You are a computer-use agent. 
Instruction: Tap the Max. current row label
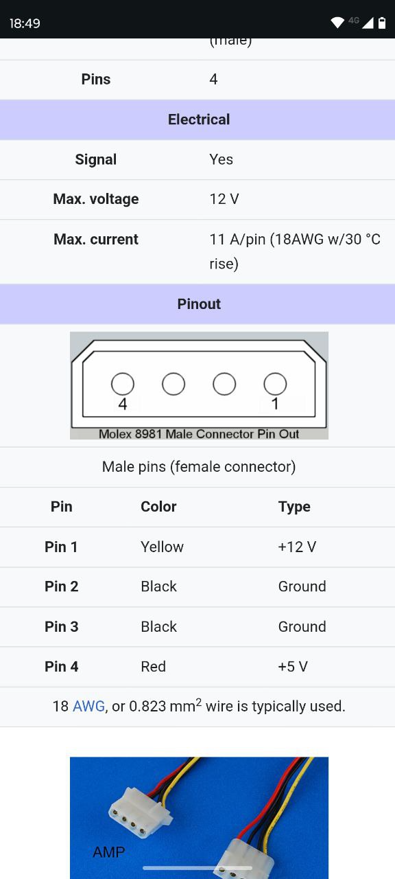(96, 240)
